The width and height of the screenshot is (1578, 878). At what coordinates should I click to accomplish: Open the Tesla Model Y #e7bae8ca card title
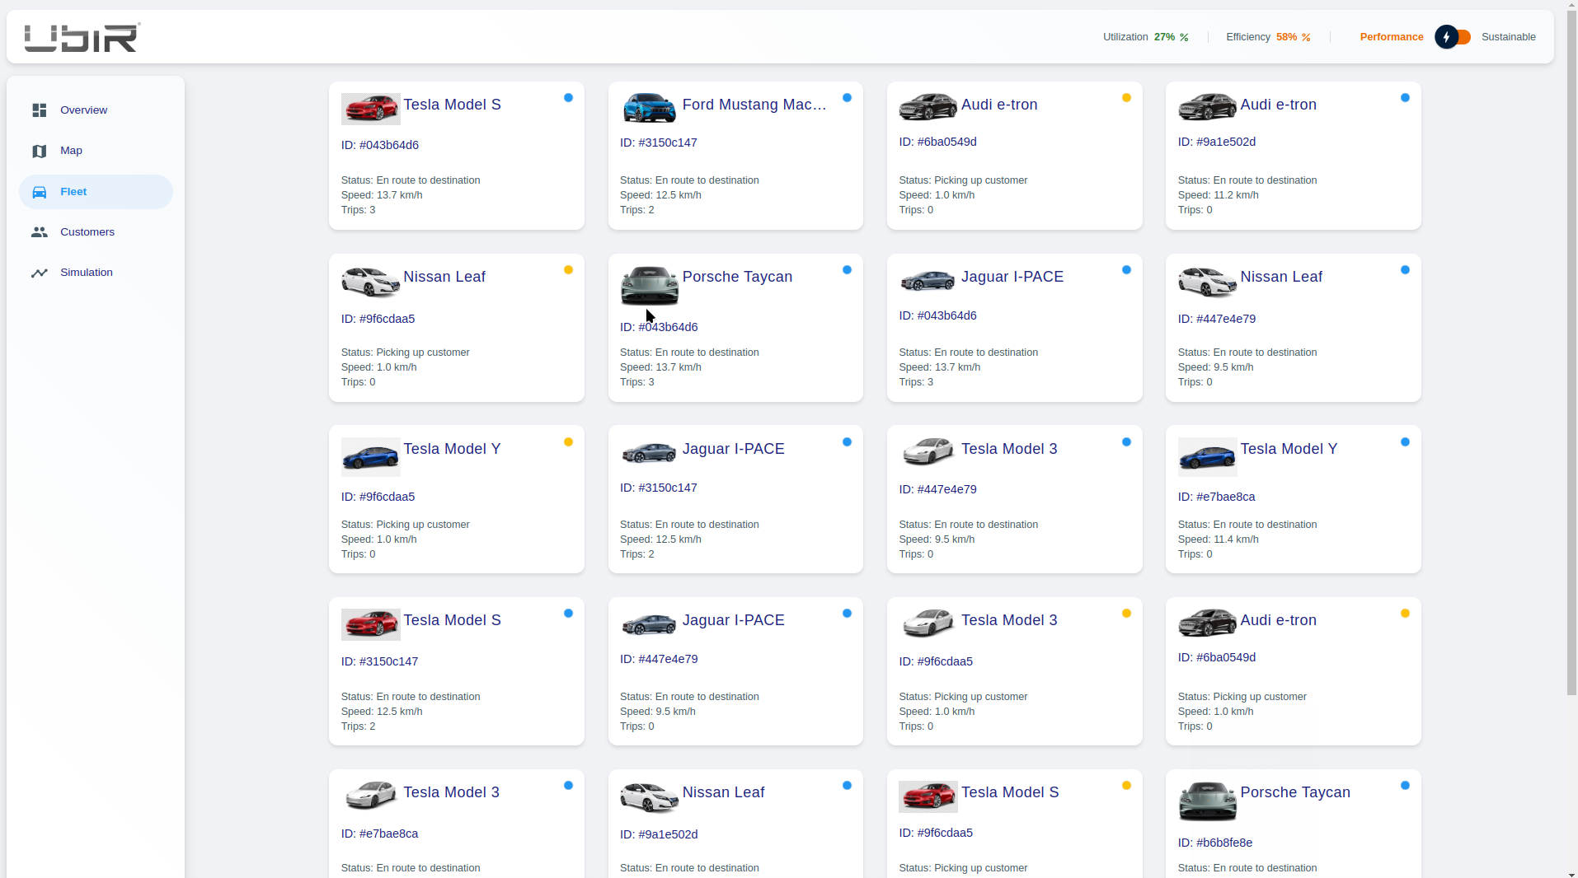click(1289, 449)
